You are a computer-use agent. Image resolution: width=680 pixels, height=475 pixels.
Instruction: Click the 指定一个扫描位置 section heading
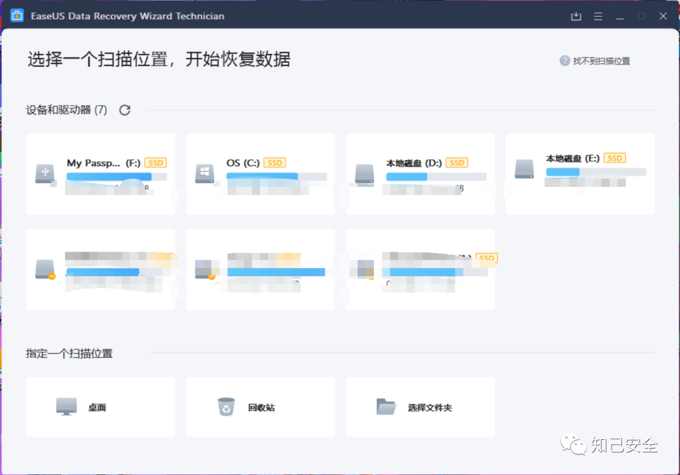pos(69,354)
